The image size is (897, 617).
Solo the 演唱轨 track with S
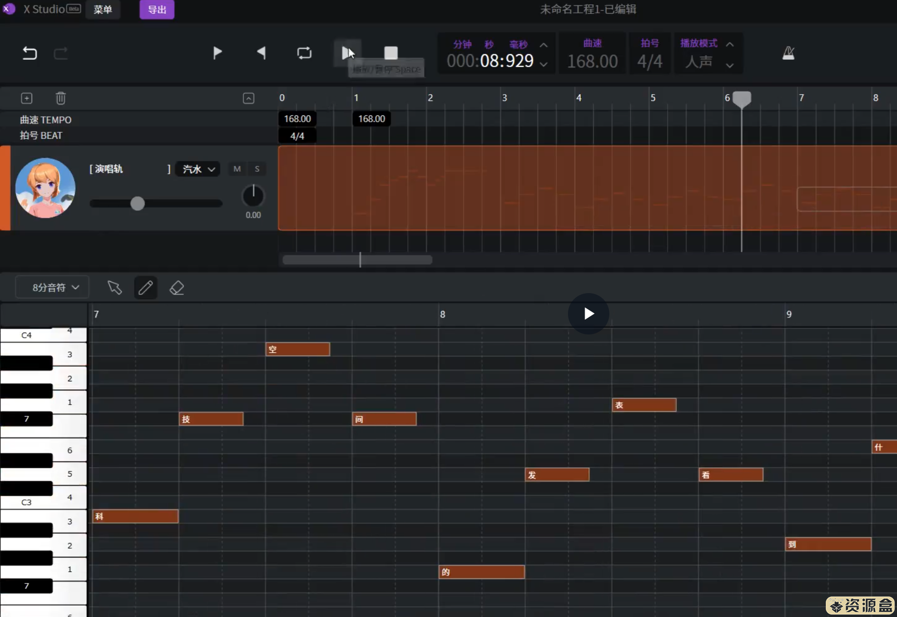tap(257, 169)
